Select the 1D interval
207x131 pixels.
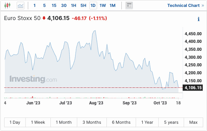pyautogui.click(x=93, y=6)
